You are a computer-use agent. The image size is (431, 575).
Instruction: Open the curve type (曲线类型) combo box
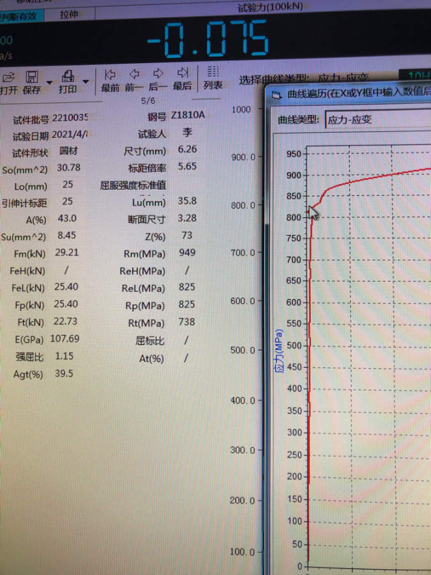(378, 119)
